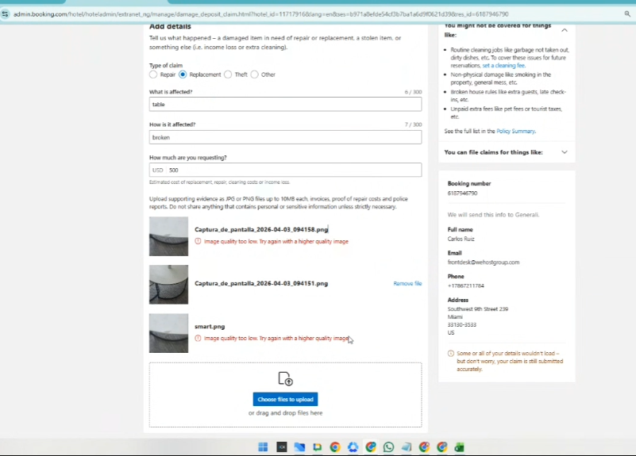Screen dimensions: 636x456
Task: Open Google Chat from the taskbar
Action: point(317,446)
